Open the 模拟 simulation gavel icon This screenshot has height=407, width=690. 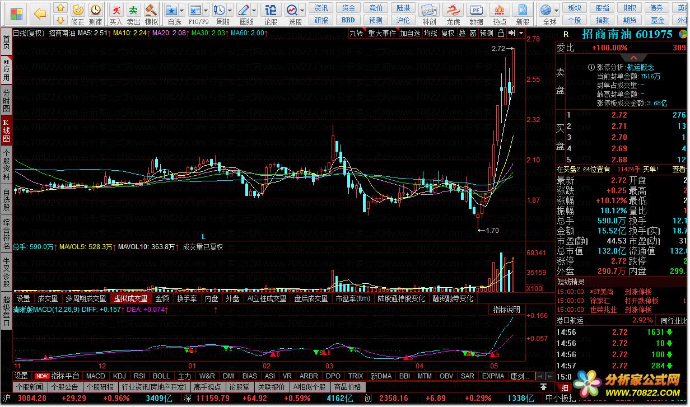pos(151,14)
